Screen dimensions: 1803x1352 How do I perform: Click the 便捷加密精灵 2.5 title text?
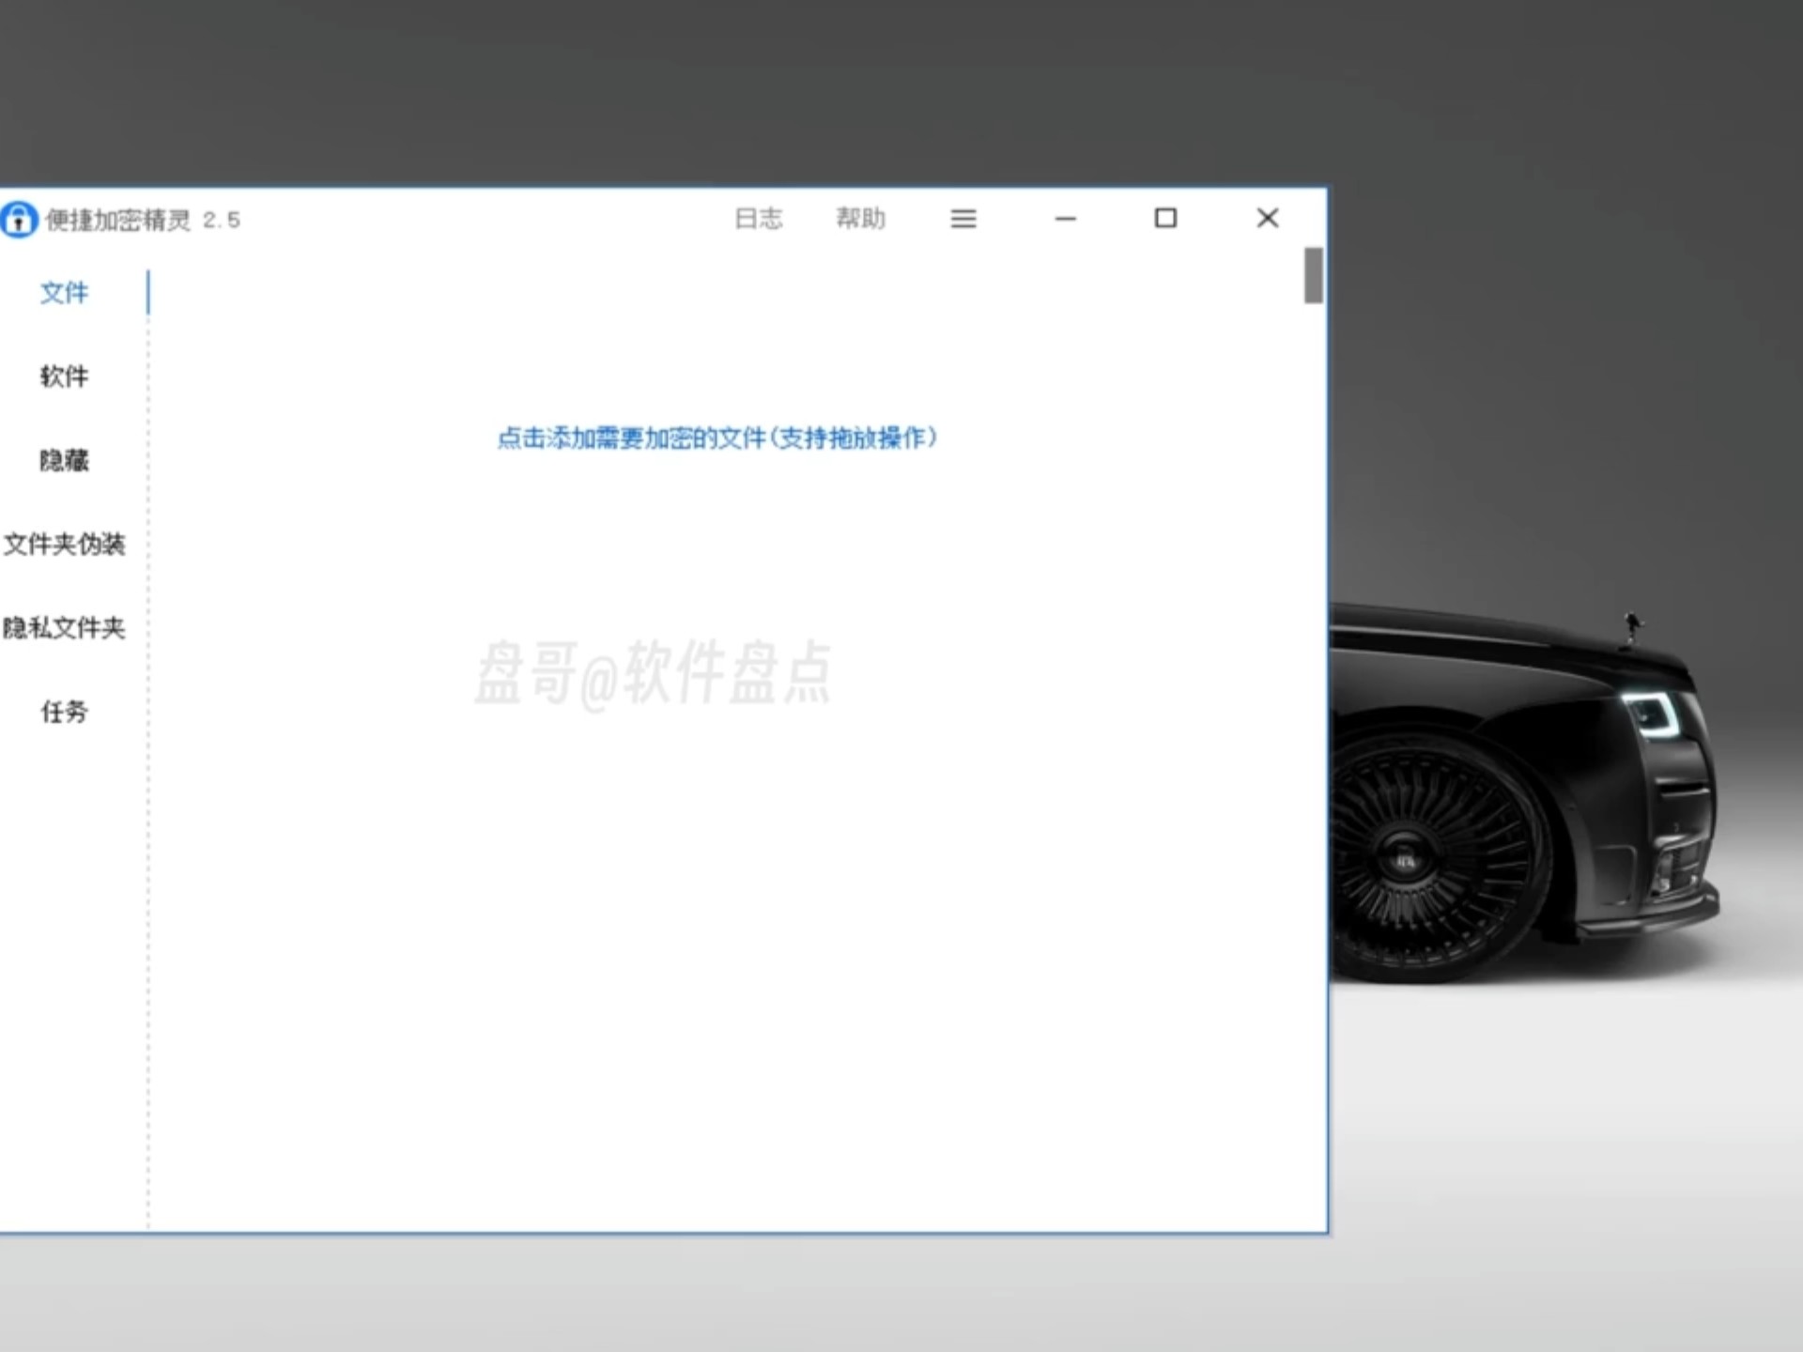coord(143,220)
